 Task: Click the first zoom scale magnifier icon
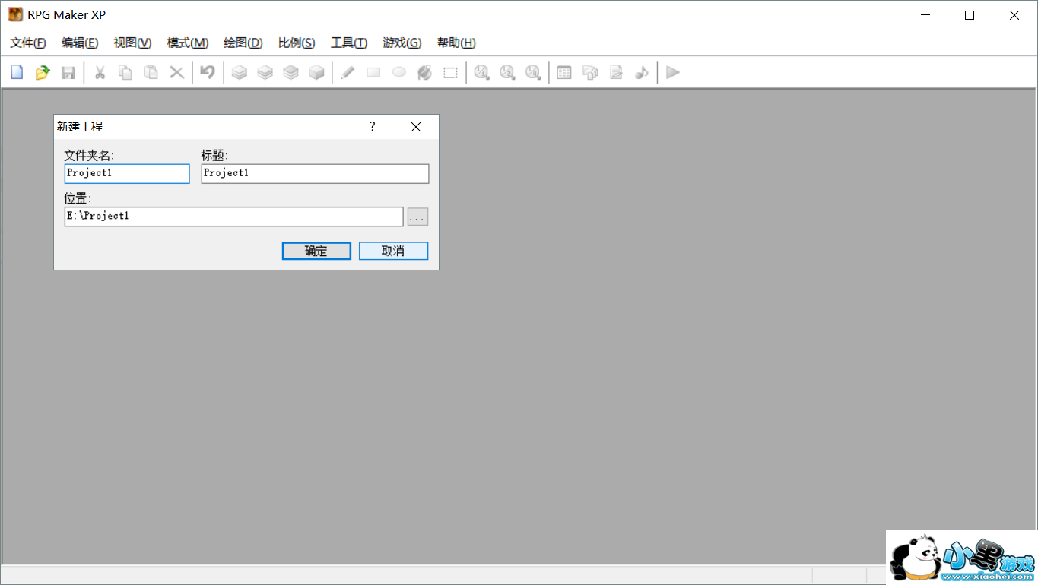(x=481, y=72)
